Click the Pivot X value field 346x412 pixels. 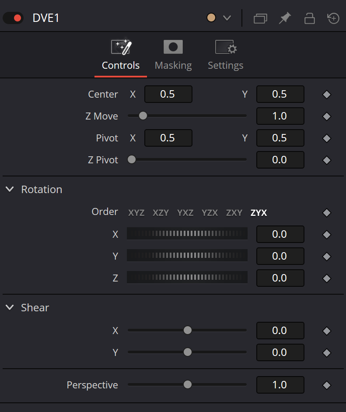coord(168,137)
